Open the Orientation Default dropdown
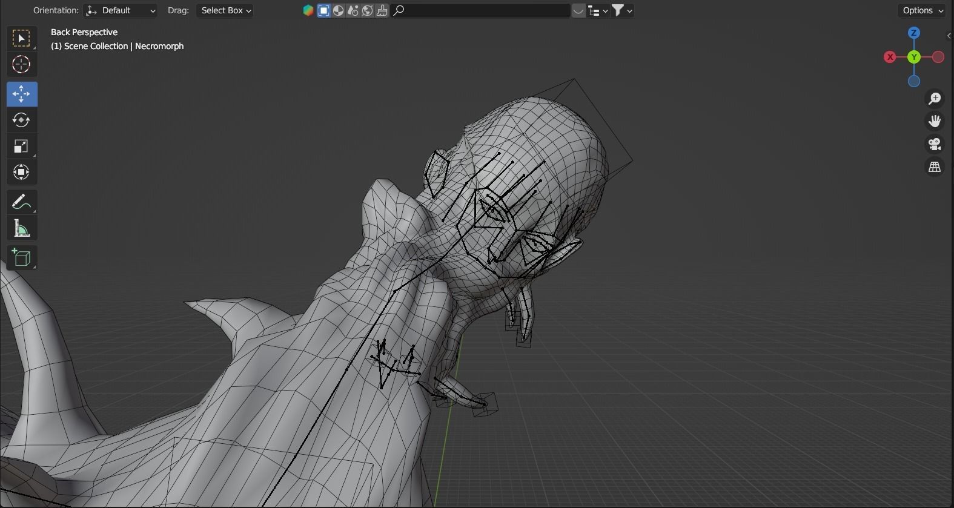 (x=120, y=10)
